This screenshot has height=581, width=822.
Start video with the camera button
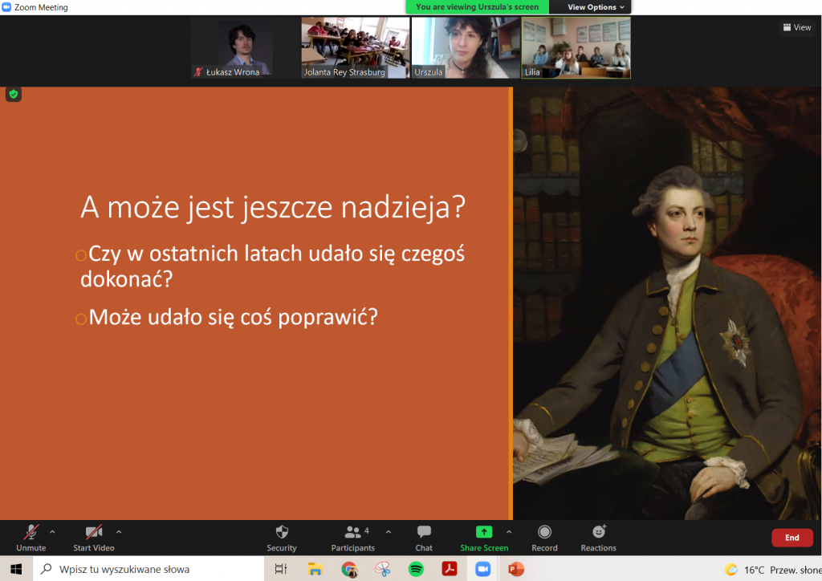[x=94, y=537]
